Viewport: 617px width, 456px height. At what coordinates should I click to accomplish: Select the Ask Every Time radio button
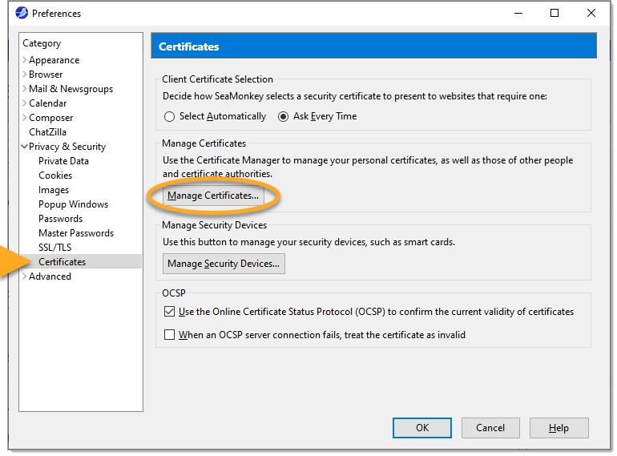pyautogui.click(x=283, y=116)
